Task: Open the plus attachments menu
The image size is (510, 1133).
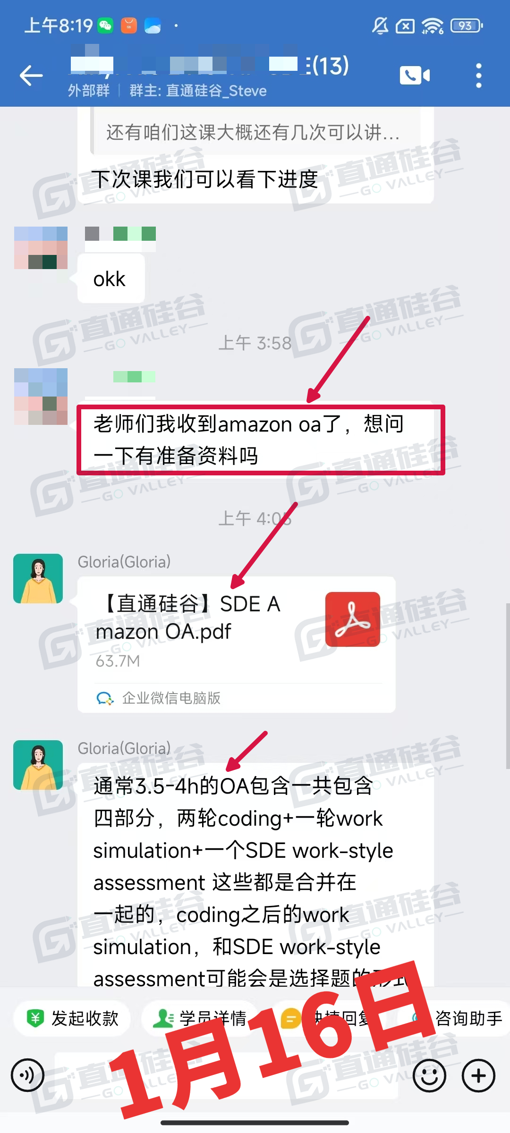Action: [x=479, y=1076]
